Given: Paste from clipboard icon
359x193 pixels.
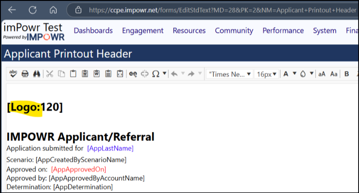Looking at the screenshot, I should click(73, 74).
